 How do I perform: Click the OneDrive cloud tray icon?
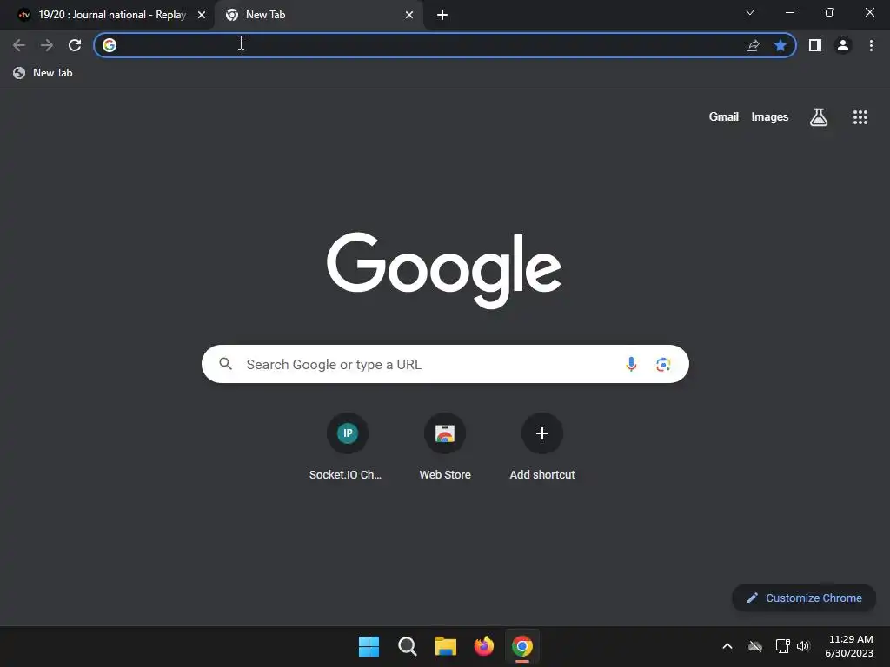coord(755,646)
